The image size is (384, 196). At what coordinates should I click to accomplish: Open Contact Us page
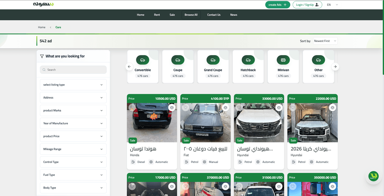(214, 15)
